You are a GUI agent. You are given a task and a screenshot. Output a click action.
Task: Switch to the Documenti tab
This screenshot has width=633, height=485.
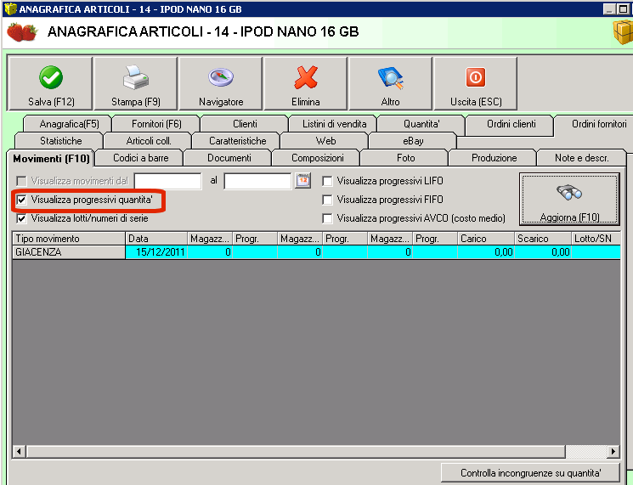pos(229,158)
